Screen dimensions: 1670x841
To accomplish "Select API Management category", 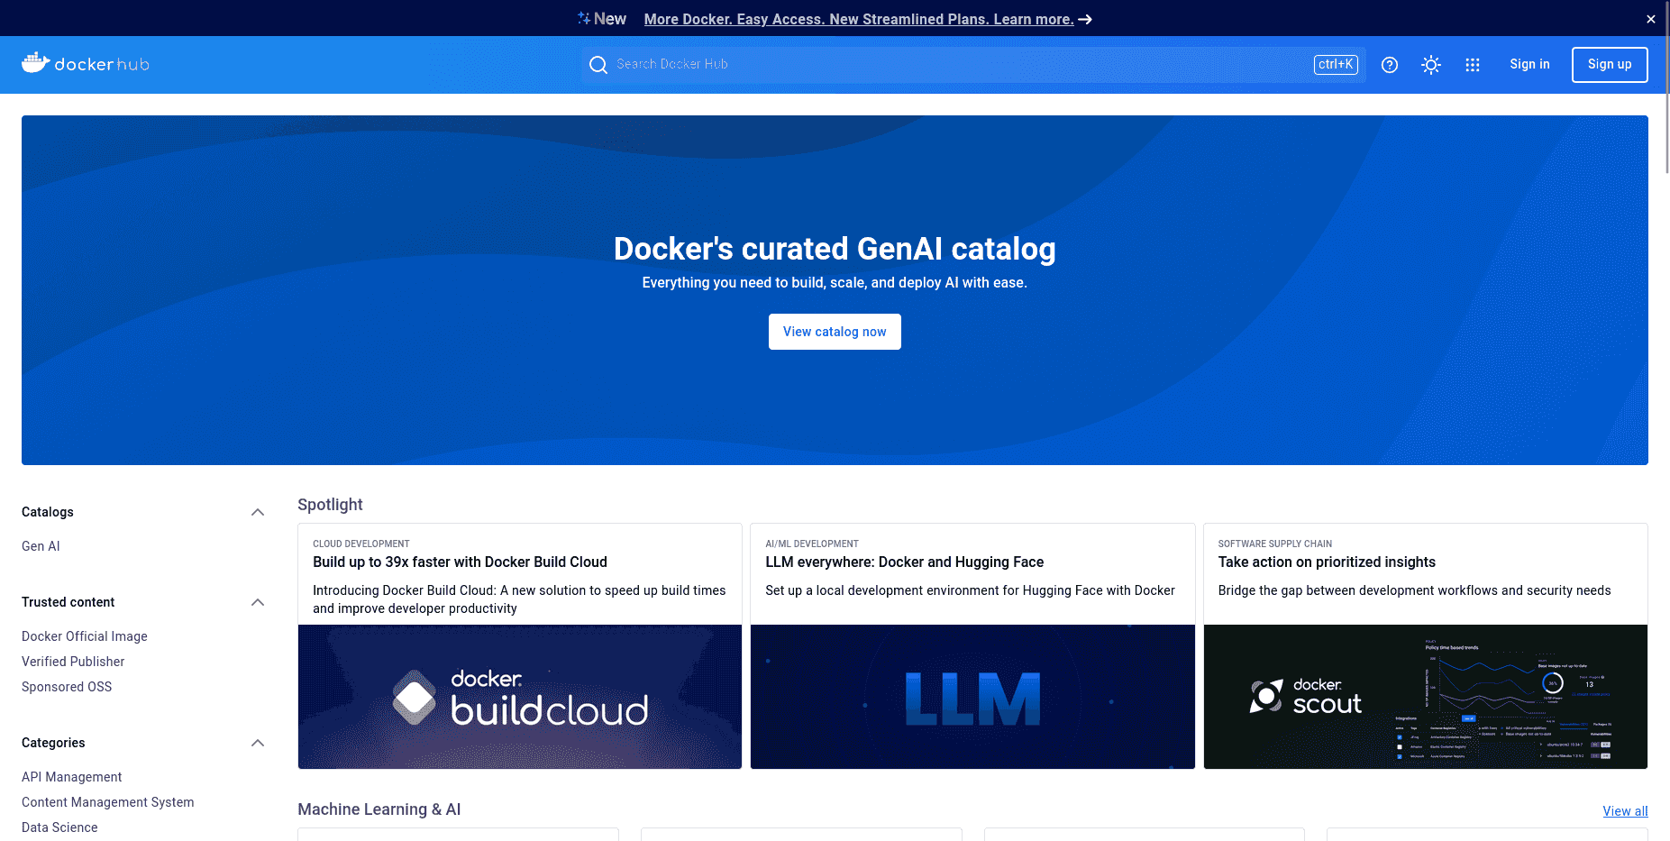I will [71, 777].
